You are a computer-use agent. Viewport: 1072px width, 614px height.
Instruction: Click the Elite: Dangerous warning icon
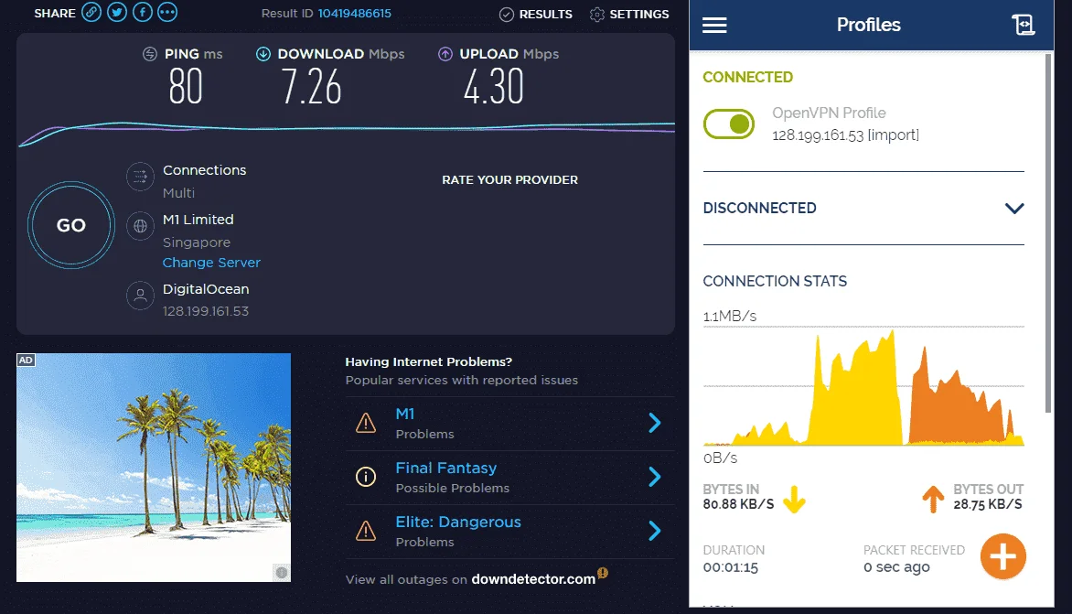[366, 531]
